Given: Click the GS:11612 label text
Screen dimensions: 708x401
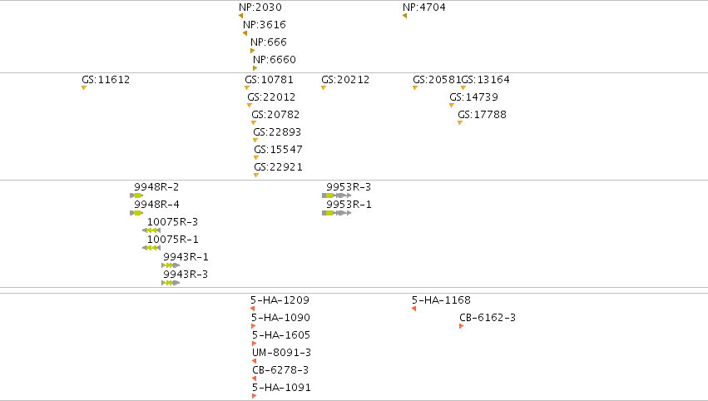Looking at the screenshot, I should point(106,80).
